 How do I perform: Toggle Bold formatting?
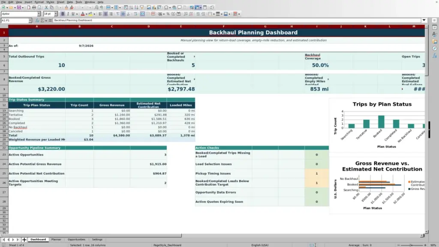click(63, 14)
